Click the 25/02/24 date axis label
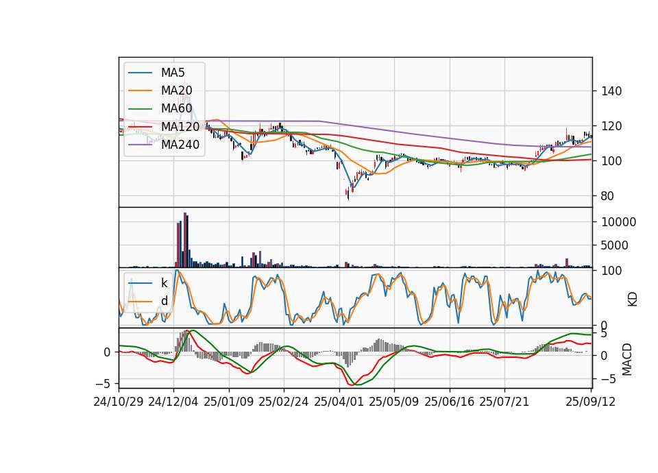The height and width of the screenshot is (473, 658). pos(284,402)
